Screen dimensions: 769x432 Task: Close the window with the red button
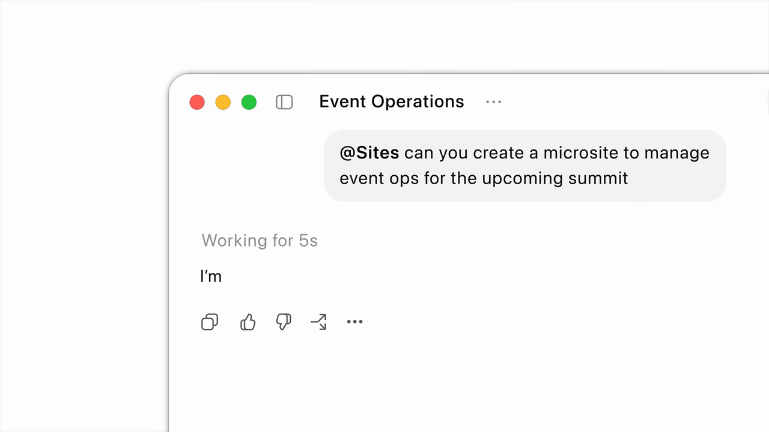[197, 102]
